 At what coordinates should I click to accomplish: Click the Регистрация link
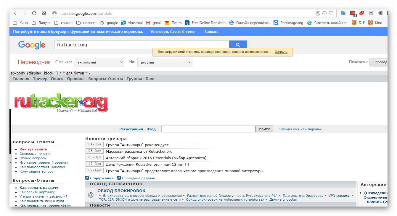131,129
